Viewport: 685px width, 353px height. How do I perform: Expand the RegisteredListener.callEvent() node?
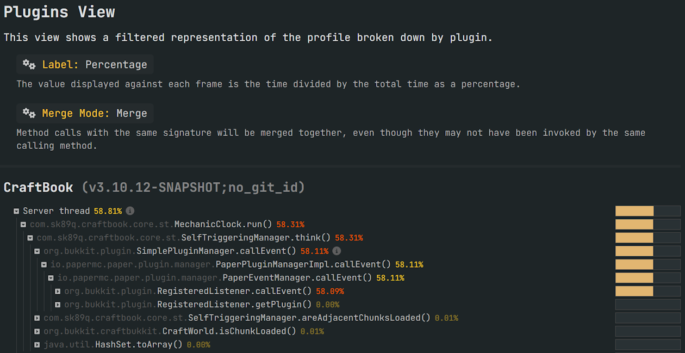point(58,291)
